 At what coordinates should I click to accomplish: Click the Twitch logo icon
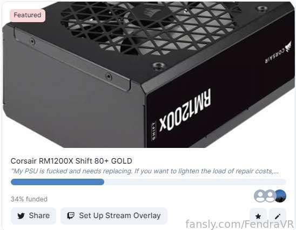tap(71, 215)
